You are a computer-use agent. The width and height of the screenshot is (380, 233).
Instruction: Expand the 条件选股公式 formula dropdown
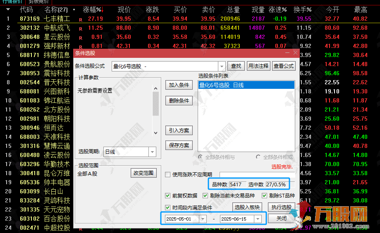pyautogui.click(x=222, y=66)
